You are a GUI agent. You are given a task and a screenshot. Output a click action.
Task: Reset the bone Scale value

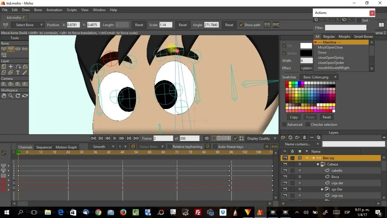[183, 25]
